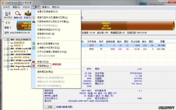
Task: Collapse the HD3 disk tree node
Action: coord(5,60)
